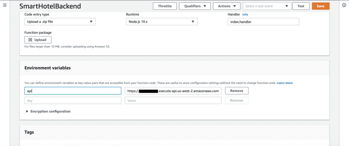Click the Throttle button
349x146 pixels.
[165, 6]
